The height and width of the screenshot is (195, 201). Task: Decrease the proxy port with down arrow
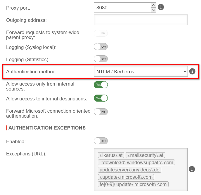click(x=153, y=10)
